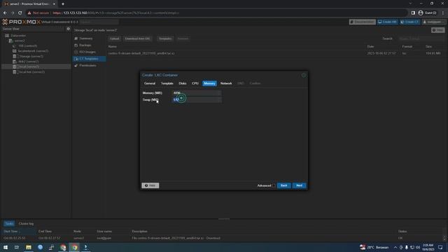This screenshot has height=252, width=448.
Task: Click the Documentation button in the header
Action: click(363, 22)
